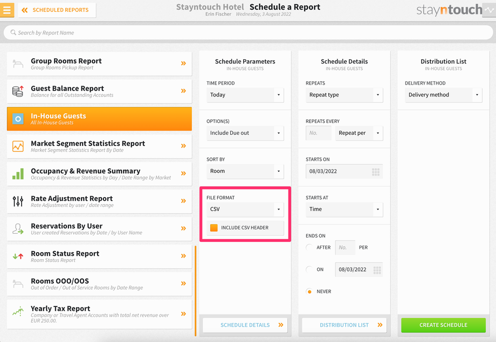Click the Yearly Tax Report graph icon
This screenshot has height=342, width=496.
(18, 311)
